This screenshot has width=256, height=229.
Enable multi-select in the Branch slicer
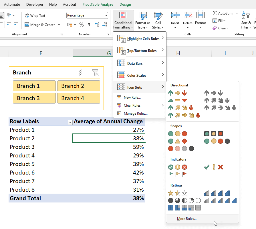click(x=82, y=72)
